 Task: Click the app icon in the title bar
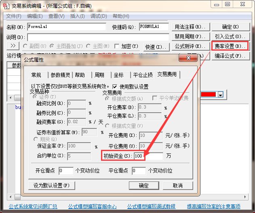pyautogui.click(x=6, y=6)
